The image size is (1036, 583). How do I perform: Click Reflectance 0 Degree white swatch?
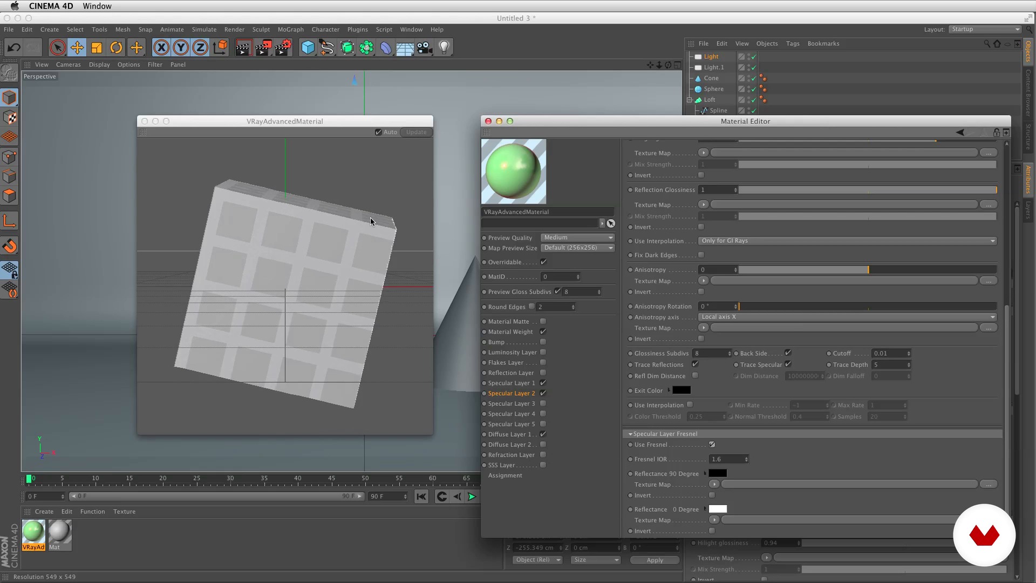718,509
